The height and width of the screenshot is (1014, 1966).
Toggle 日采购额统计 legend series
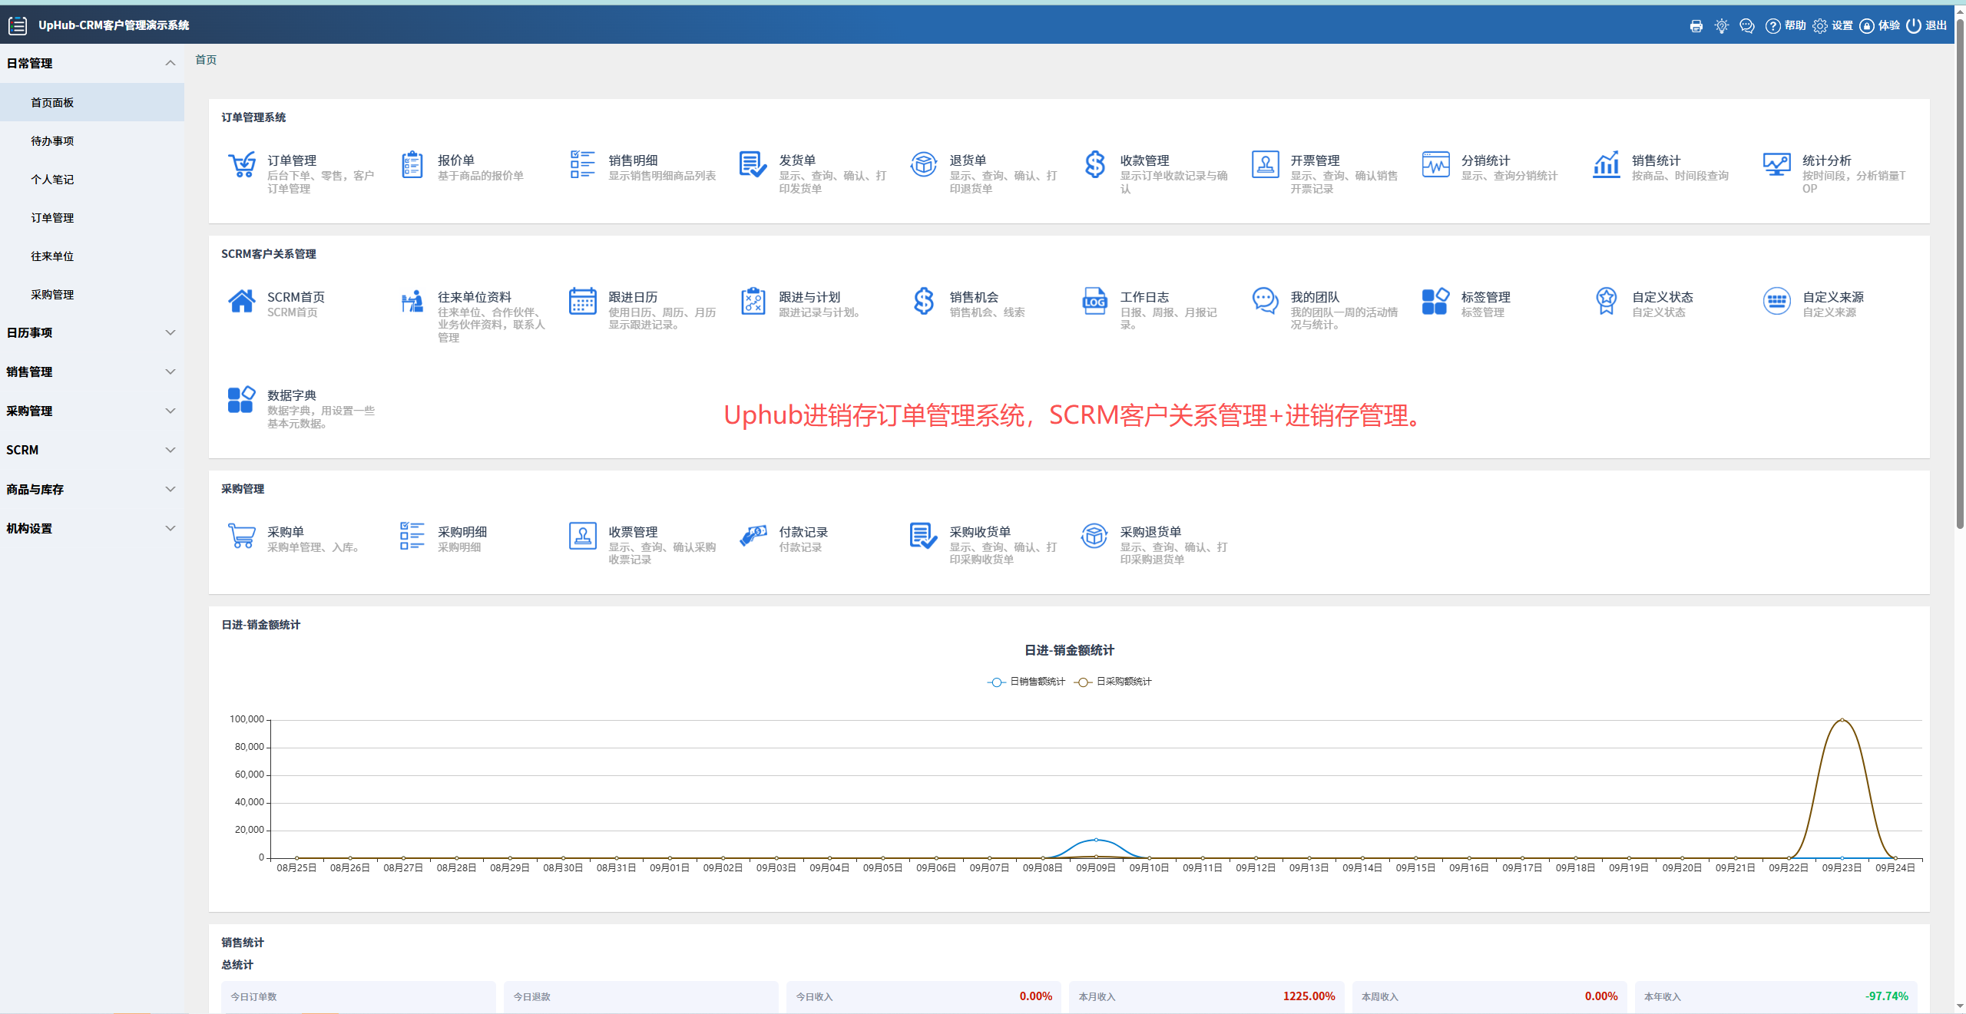point(1114,682)
